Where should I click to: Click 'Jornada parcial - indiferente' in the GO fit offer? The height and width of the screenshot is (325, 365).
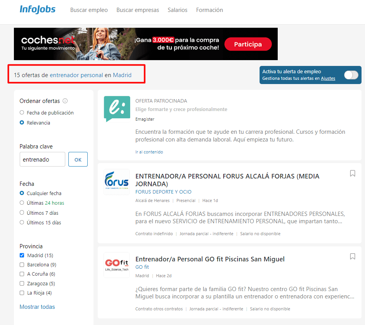[216, 309]
